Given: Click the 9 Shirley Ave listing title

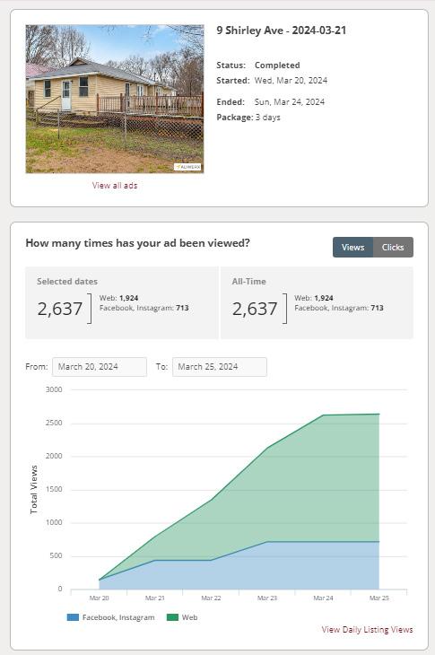Looking at the screenshot, I should pyautogui.click(x=282, y=31).
